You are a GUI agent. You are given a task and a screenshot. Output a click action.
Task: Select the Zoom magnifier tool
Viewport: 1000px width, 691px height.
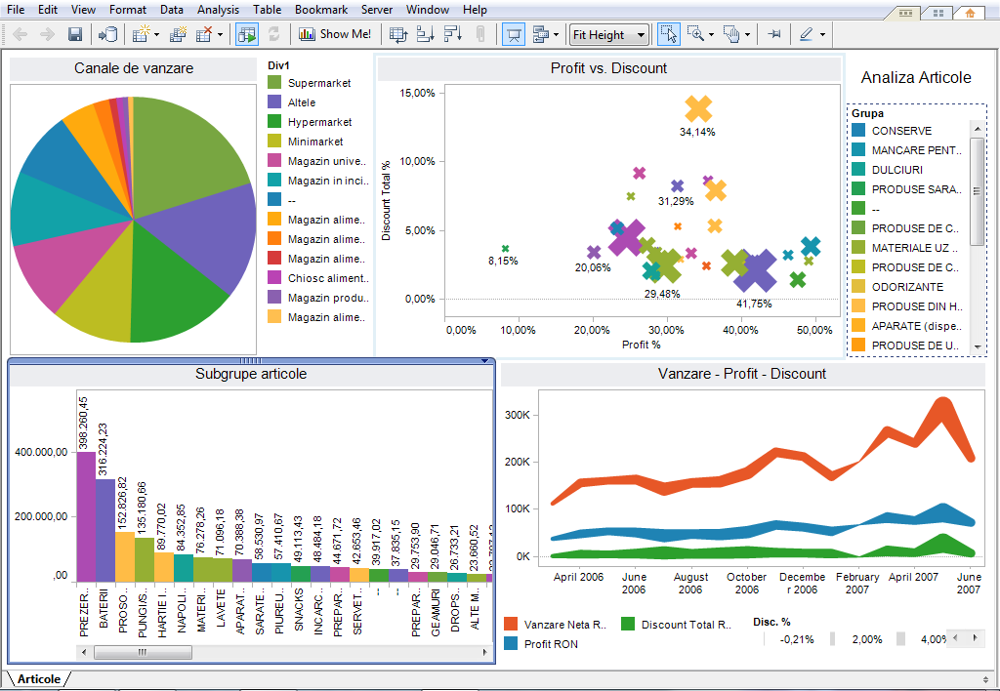coord(695,34)
